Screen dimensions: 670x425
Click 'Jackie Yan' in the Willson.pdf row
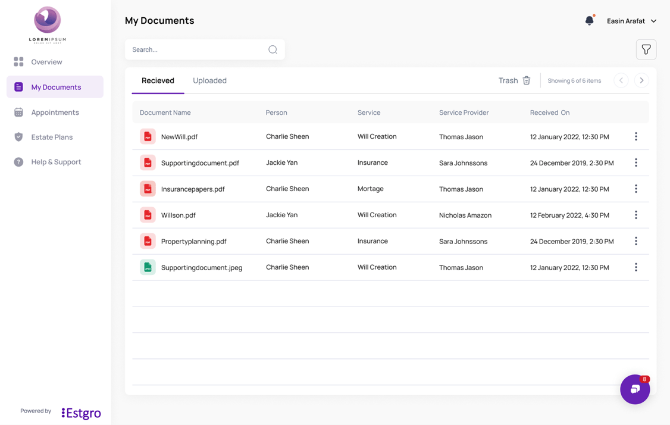(282, 215)
